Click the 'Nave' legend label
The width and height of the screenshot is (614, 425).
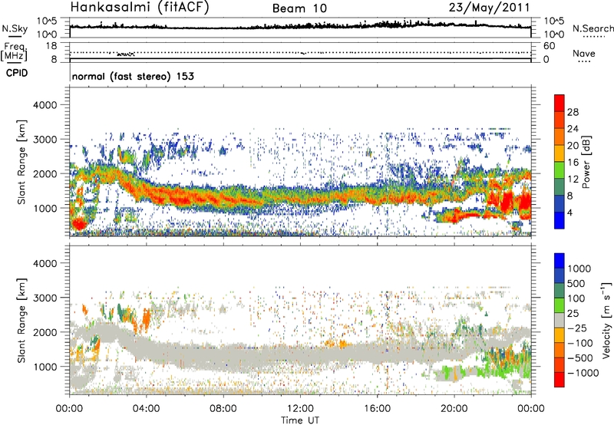point(584,54)
